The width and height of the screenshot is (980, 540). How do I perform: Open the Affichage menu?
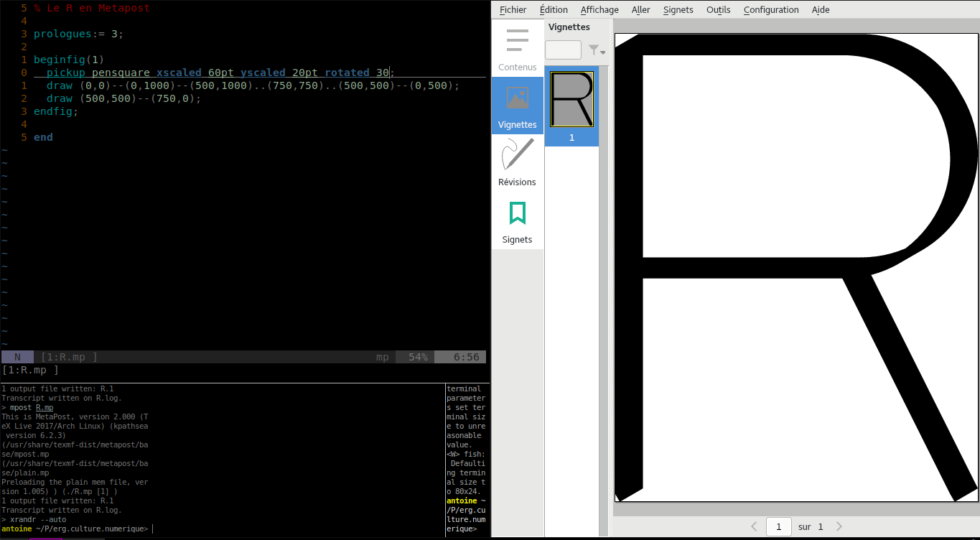(x=599, y=10)
